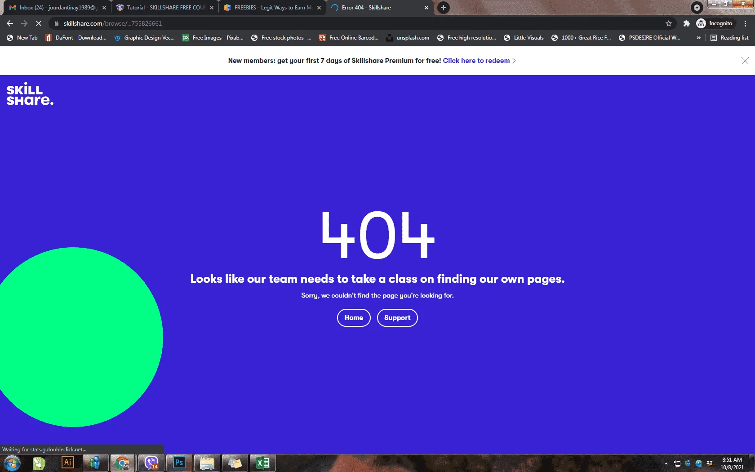Launch CorelDRAW from the taskbar

tap(39, 463)
